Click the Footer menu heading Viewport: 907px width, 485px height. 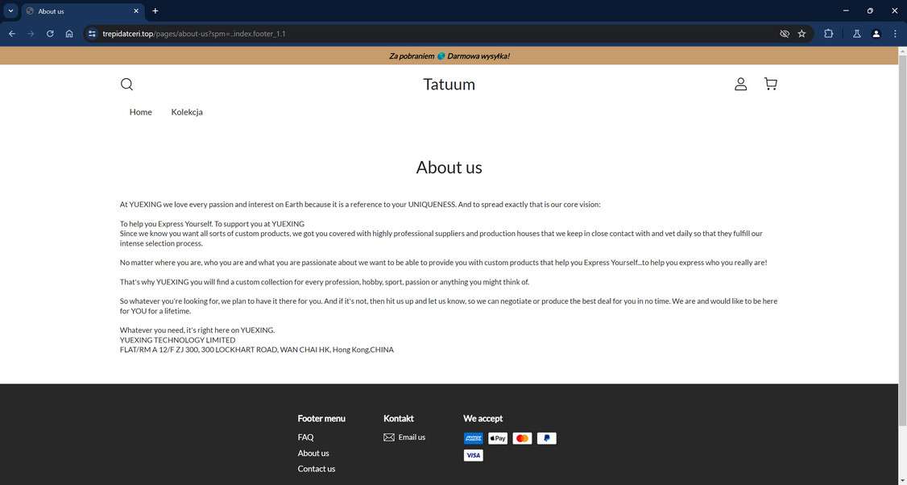tap(321, 418)
